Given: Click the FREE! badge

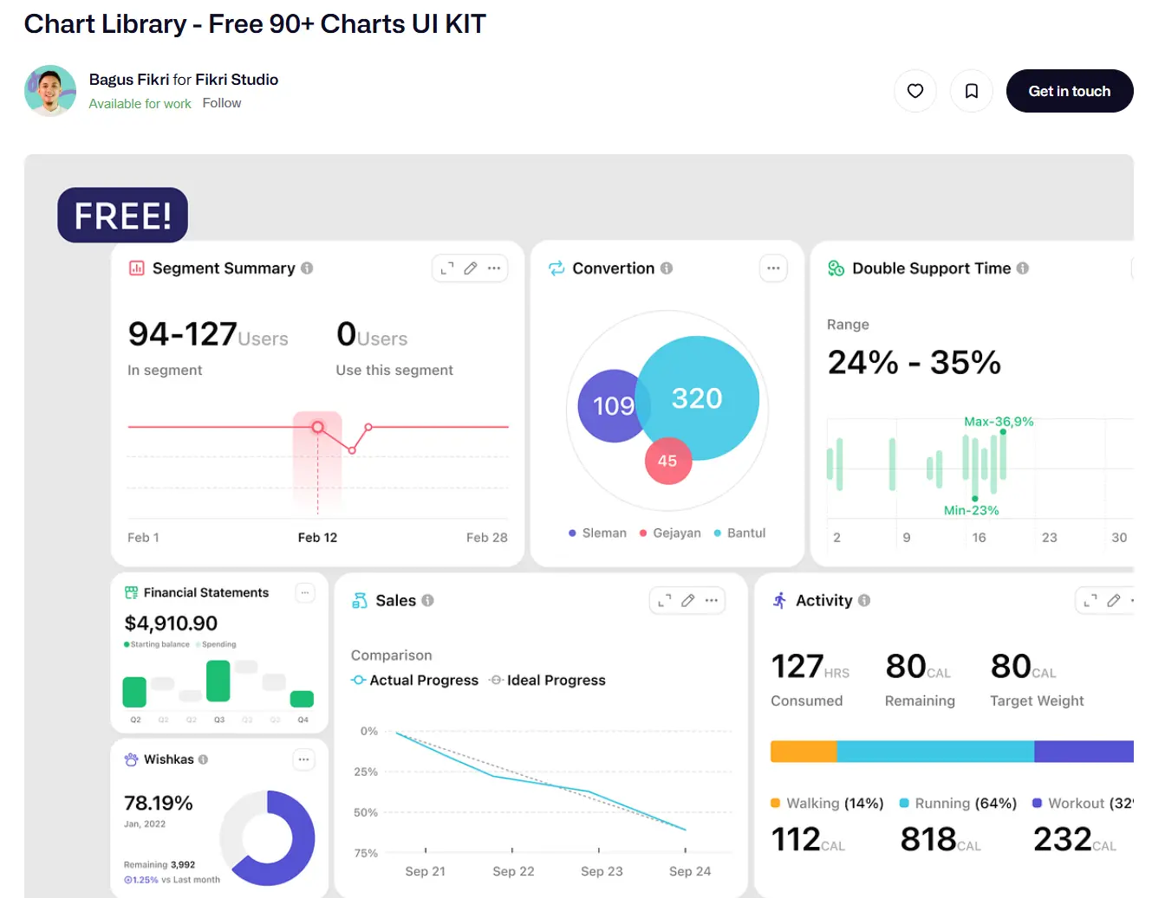Looking at the screenshot, I should tap(123, 216).
